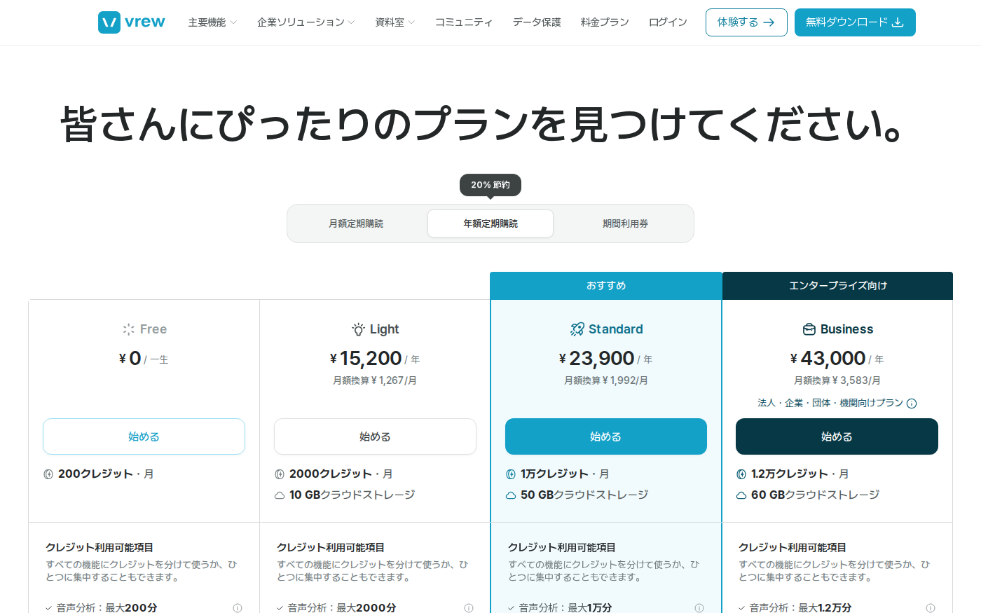
Task: Open the コミュニティ nav item
Action: coord(464,22)
